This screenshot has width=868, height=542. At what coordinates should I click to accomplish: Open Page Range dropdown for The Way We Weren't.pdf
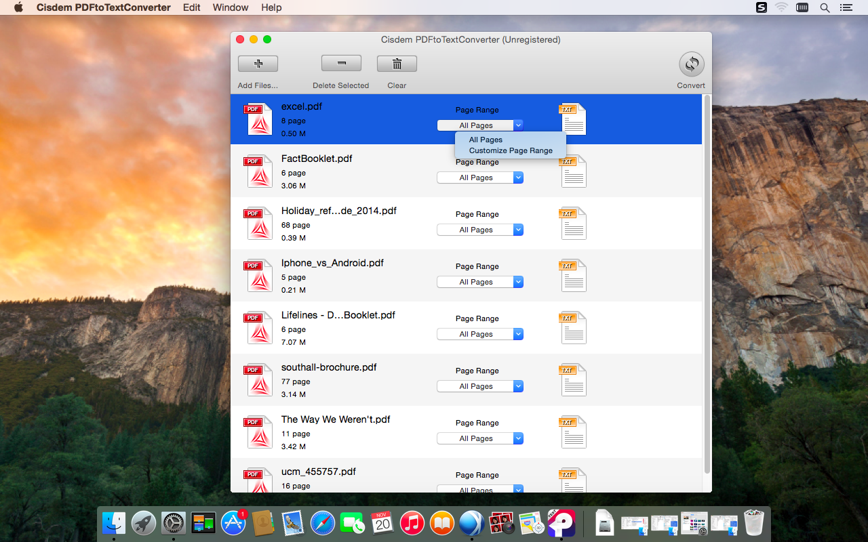tap(480, 438)
